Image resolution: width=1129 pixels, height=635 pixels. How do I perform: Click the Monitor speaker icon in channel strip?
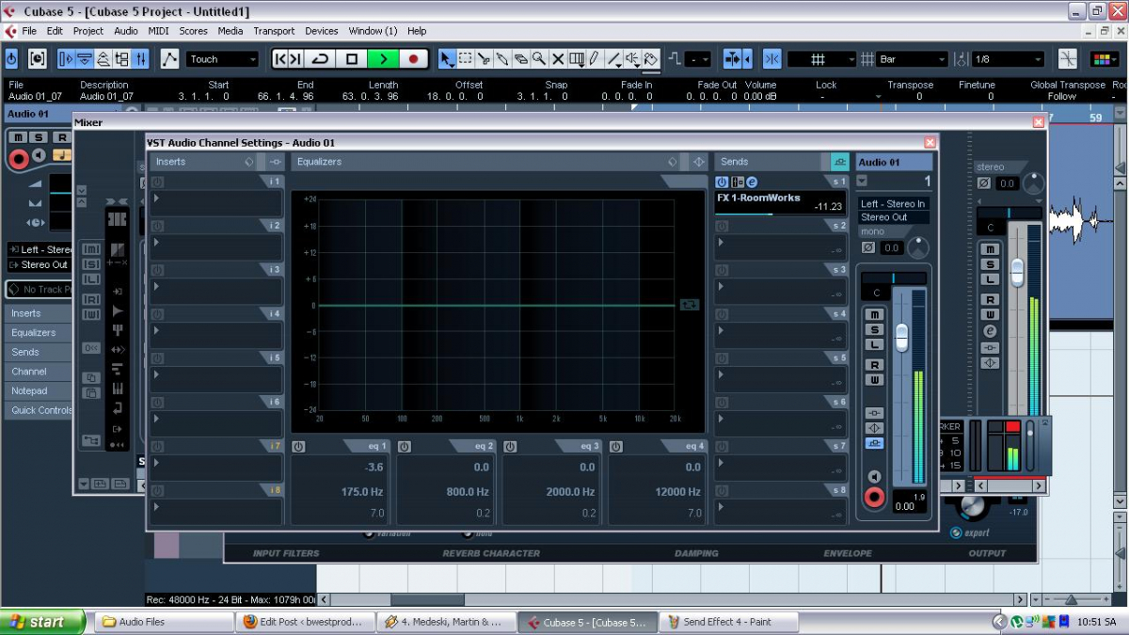[x=874, y=477]
